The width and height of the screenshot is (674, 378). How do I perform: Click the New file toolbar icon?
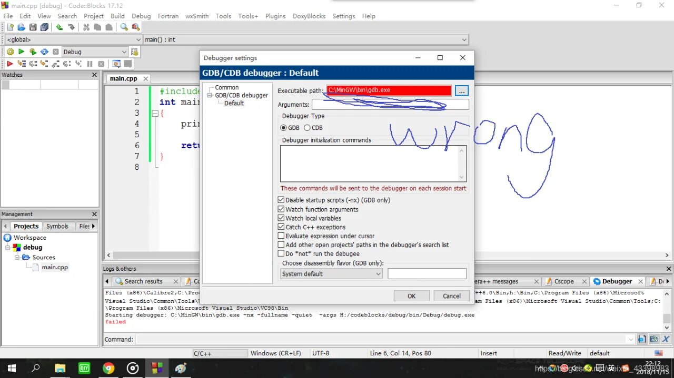coord(10,27)
